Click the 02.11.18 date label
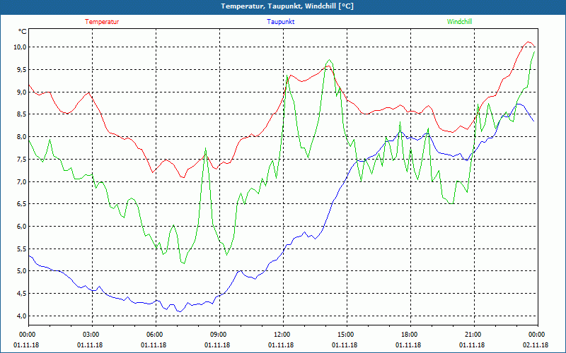 coord(536,345)
